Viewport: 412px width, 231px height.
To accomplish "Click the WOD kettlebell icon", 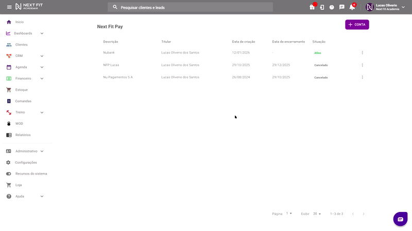I will pos(9,124).
